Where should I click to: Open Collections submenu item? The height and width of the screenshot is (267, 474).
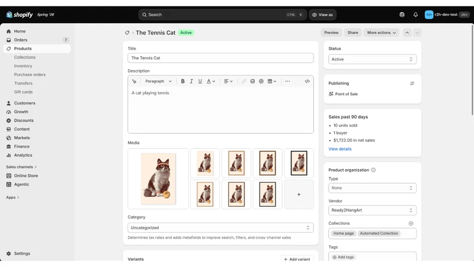point(25,57)
